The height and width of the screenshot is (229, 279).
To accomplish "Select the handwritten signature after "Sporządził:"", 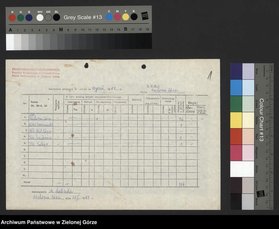I will coord(61,191).
